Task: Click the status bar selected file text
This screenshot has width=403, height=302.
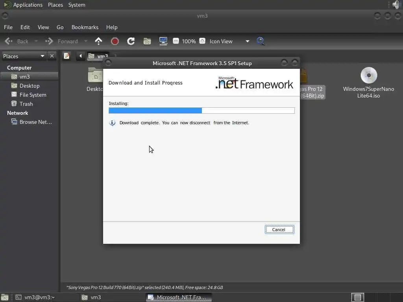Action: click(145, 287)
